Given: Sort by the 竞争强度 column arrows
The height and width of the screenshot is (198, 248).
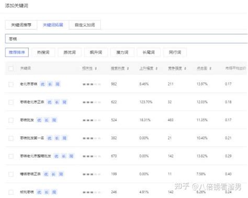Looking at the screenshot, I should pos(185,68).
